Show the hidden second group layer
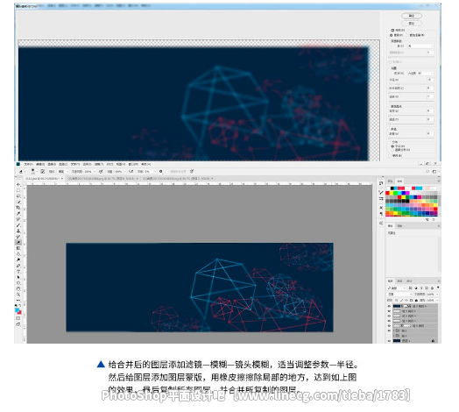 (389, 336)
